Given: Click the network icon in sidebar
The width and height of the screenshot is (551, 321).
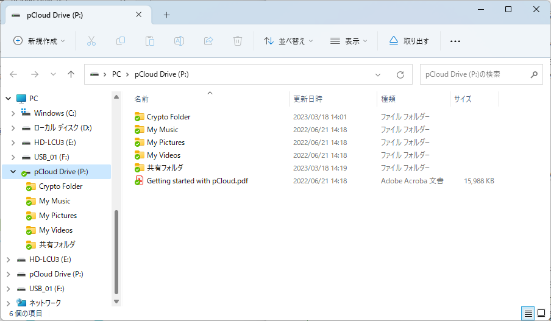Looking at the screenshot, I should (x=21, y=303).
